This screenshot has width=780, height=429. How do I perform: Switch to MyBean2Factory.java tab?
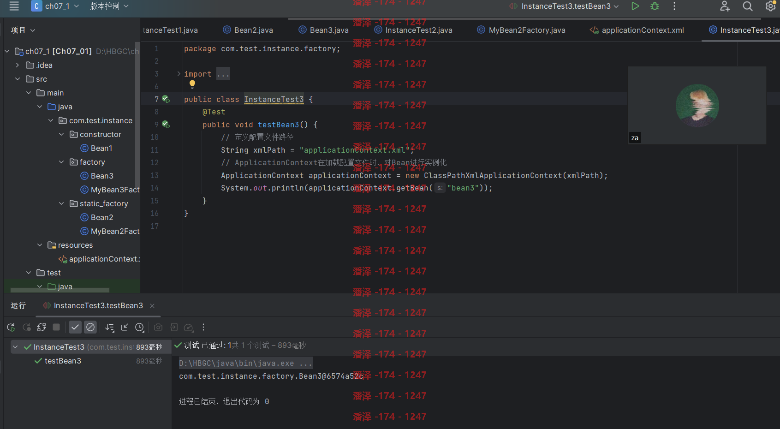521,30
